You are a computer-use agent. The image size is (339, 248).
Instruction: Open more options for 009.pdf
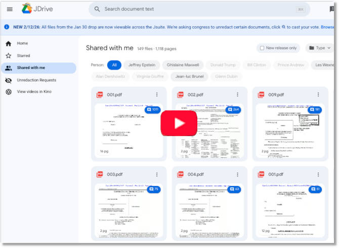[x=318, y=95]
